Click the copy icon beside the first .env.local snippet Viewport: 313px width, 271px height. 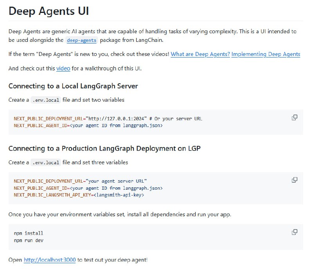[294, 117]
